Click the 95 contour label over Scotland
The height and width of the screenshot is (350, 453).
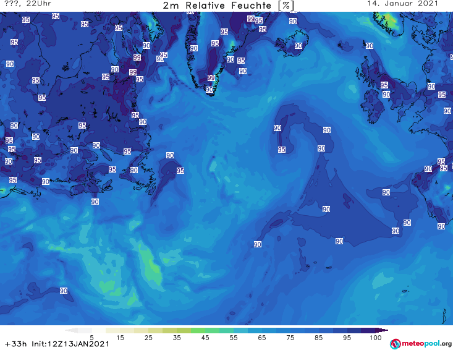point(384,85)
